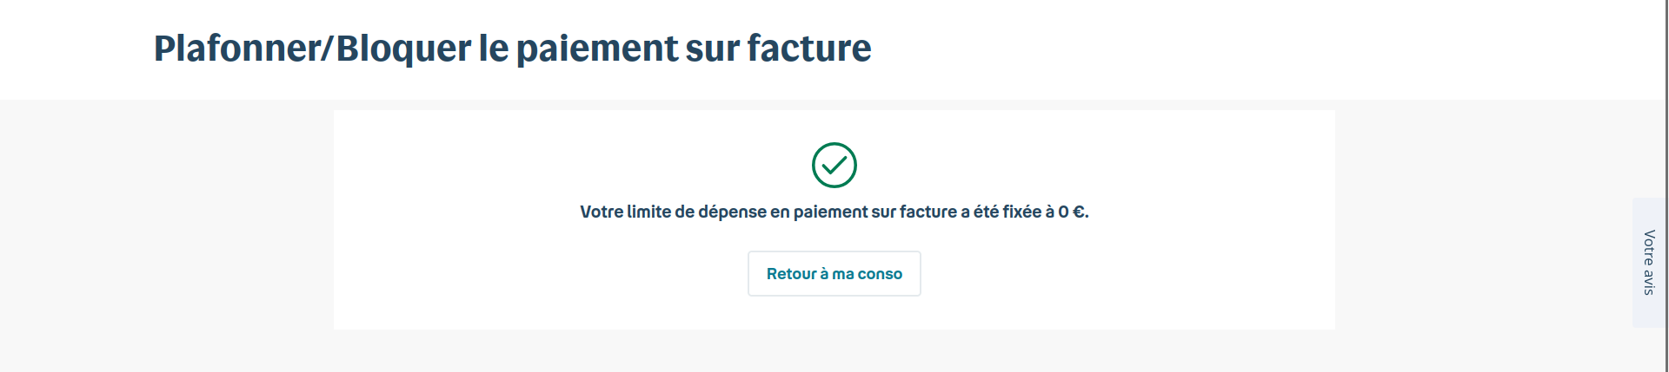Click the gray background below the card

[834, 351]
